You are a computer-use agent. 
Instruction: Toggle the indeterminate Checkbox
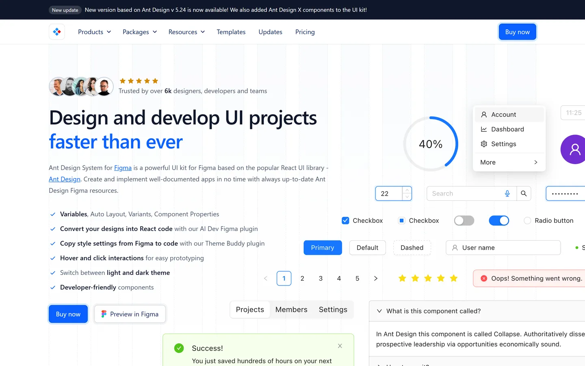[x=401, y=220]
